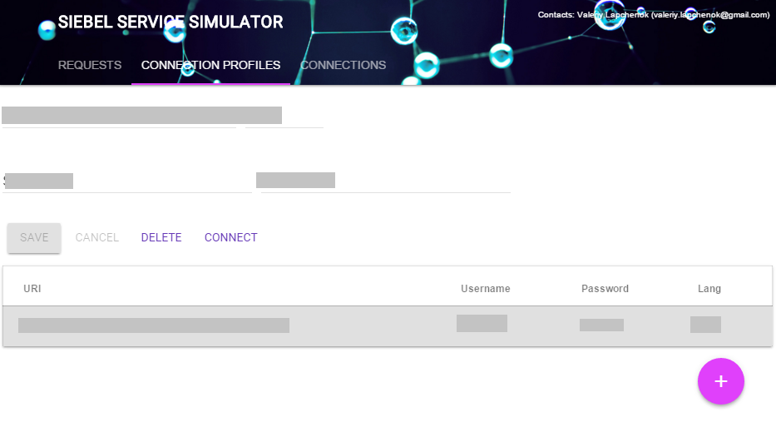Add a new profile with the plus button
Screen dimensions: 776x437
[x=720, y=381]
